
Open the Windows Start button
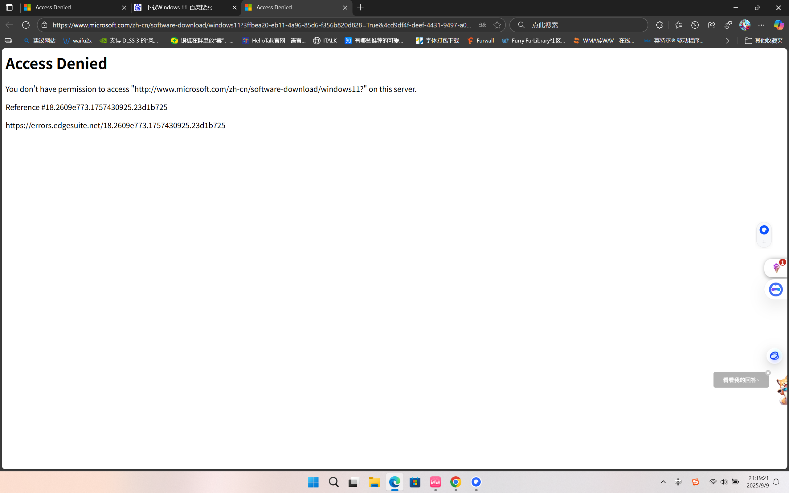[313, 482]
